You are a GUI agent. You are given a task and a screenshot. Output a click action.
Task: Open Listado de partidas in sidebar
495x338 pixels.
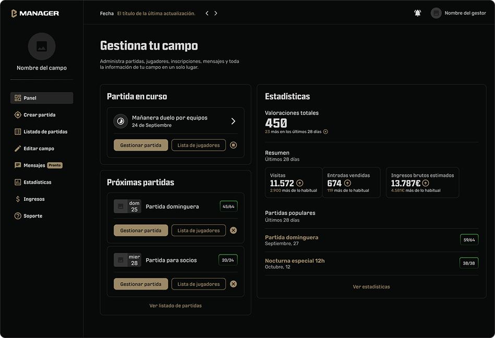[45, 131]
